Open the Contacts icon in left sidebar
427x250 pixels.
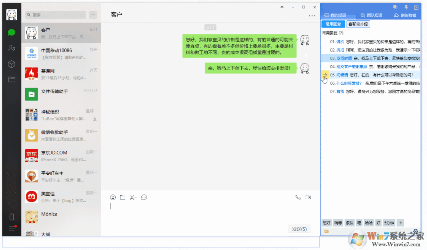11,48
